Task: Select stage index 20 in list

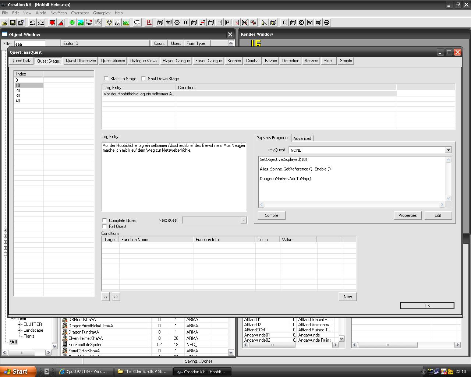Action: [18, 91]
